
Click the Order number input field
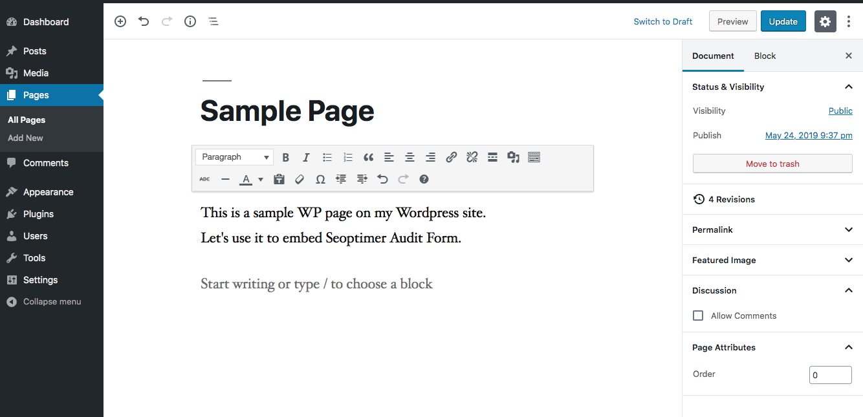click(830, 375)
